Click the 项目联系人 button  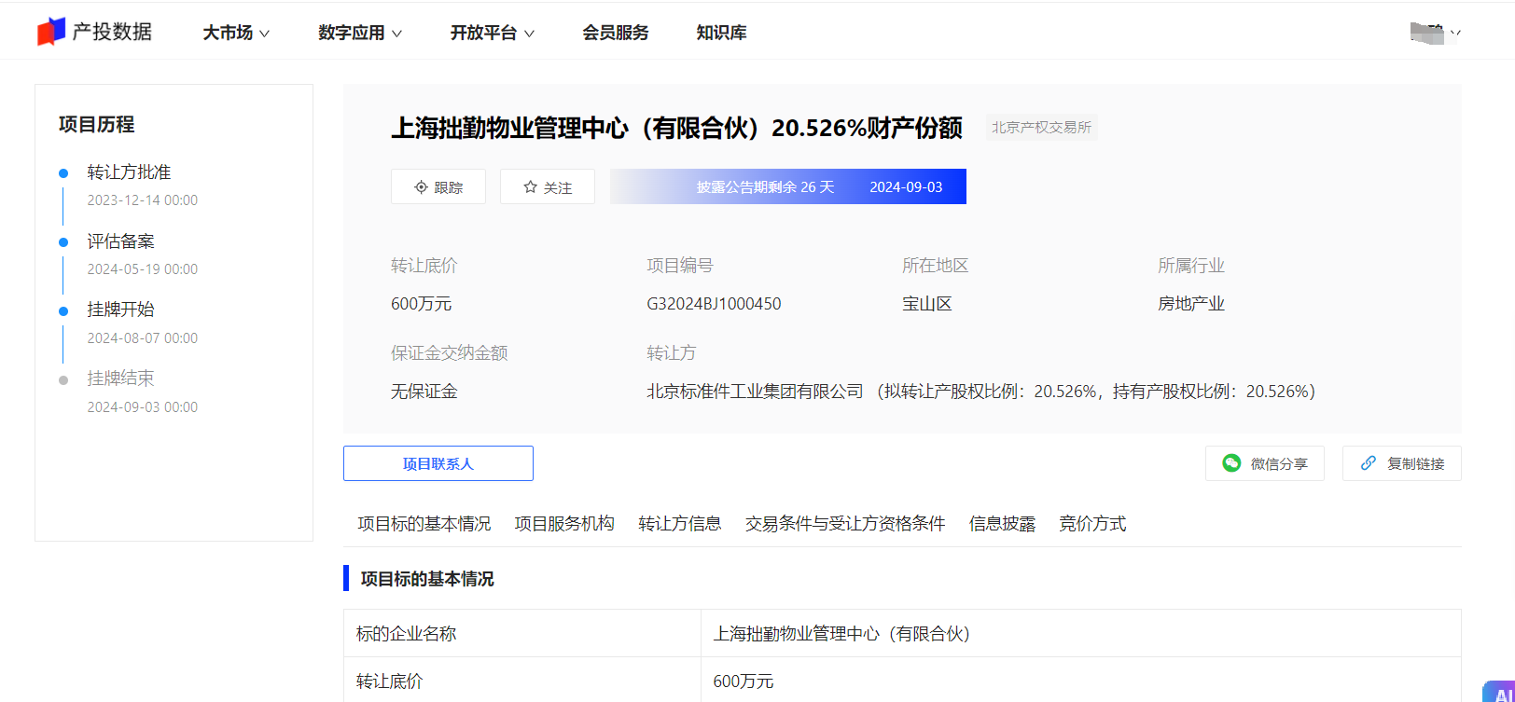click(x=438, y=463)
